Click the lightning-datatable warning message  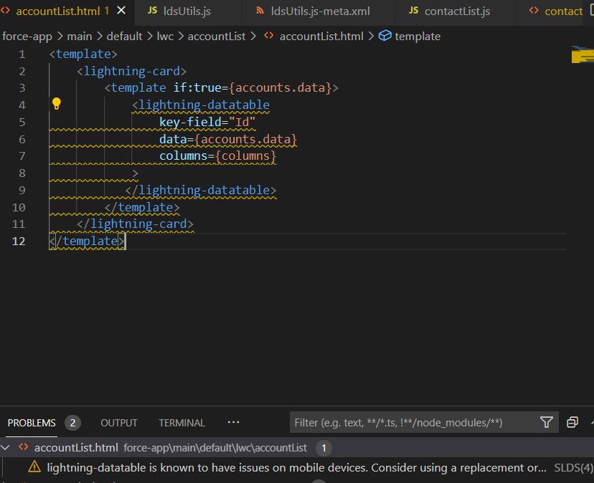287,467
